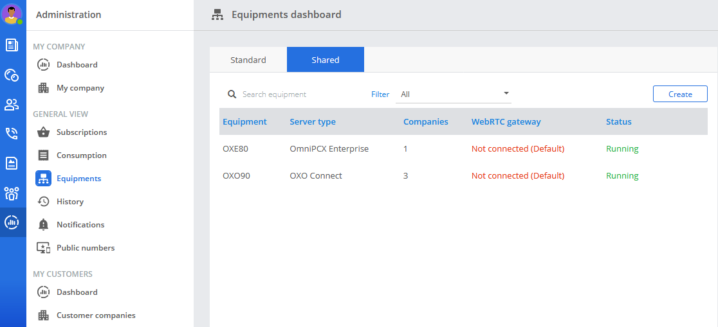Open the Equipments menu item

pyautogui.click(x=78, y=179)
